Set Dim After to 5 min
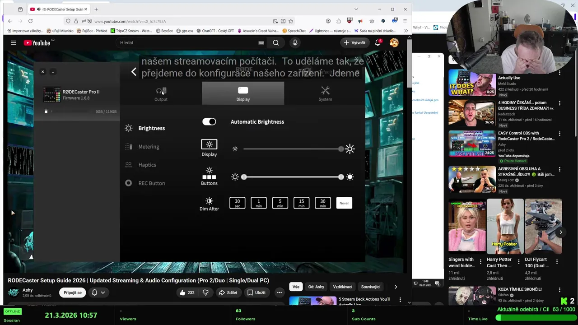This screenshot has width=578, height=325. 280,203
